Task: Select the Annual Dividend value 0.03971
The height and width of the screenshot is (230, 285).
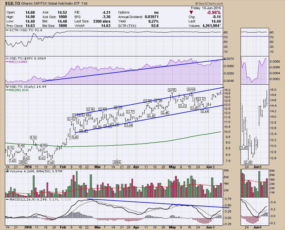Action: click(152, 17)
